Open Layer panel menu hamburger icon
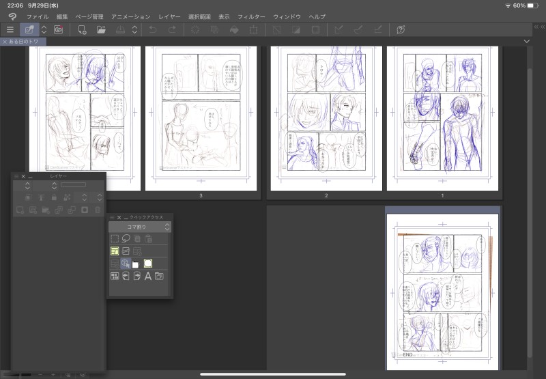The width and height of the screenshot is (546, 379). click(x=16, y=177)
